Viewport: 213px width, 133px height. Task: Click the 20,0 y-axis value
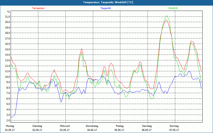[x=7, y=22]
